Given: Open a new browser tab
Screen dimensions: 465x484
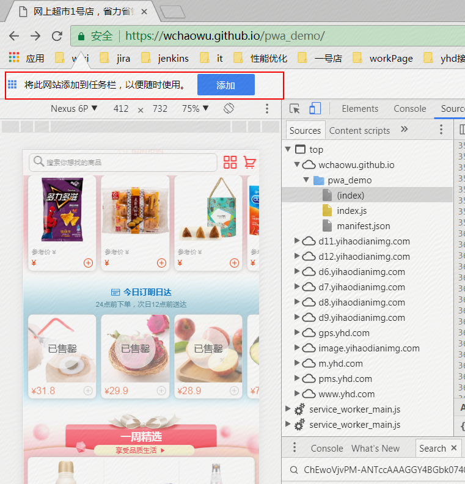Looking at the screenshot, I should [172, 12].
